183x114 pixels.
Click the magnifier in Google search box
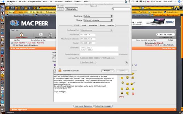coord(171,8)
